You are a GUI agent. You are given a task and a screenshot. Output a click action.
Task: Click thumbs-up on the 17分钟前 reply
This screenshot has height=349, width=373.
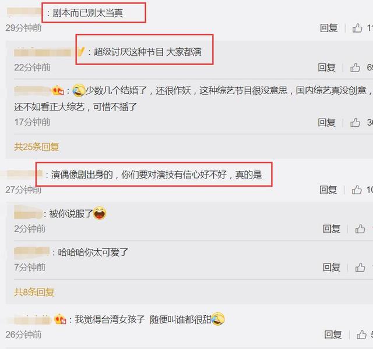[355, 123]
